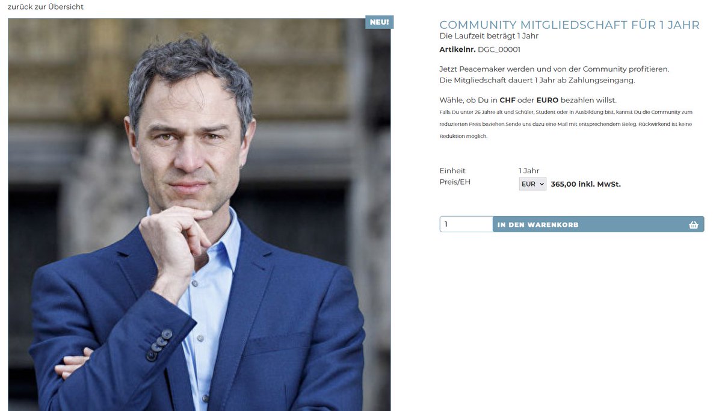Open the EUR currency dropdown
Image resolution: width=722 pixels, height=411 pixels.
pos(532,184)
